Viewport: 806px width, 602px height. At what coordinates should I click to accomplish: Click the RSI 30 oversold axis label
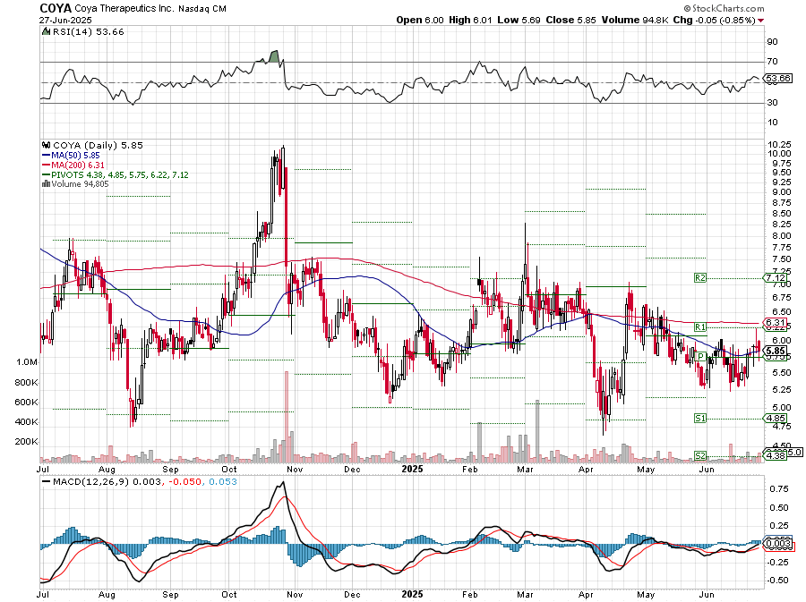[x=773, y=103]
